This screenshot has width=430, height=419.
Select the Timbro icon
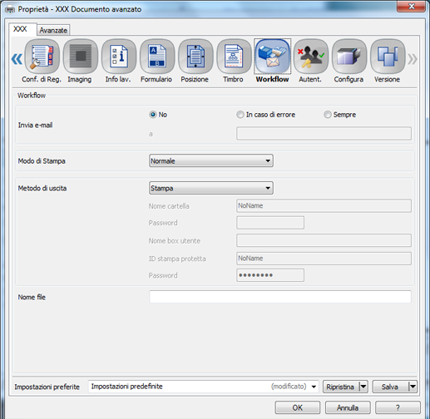click(x=234, y=57)
